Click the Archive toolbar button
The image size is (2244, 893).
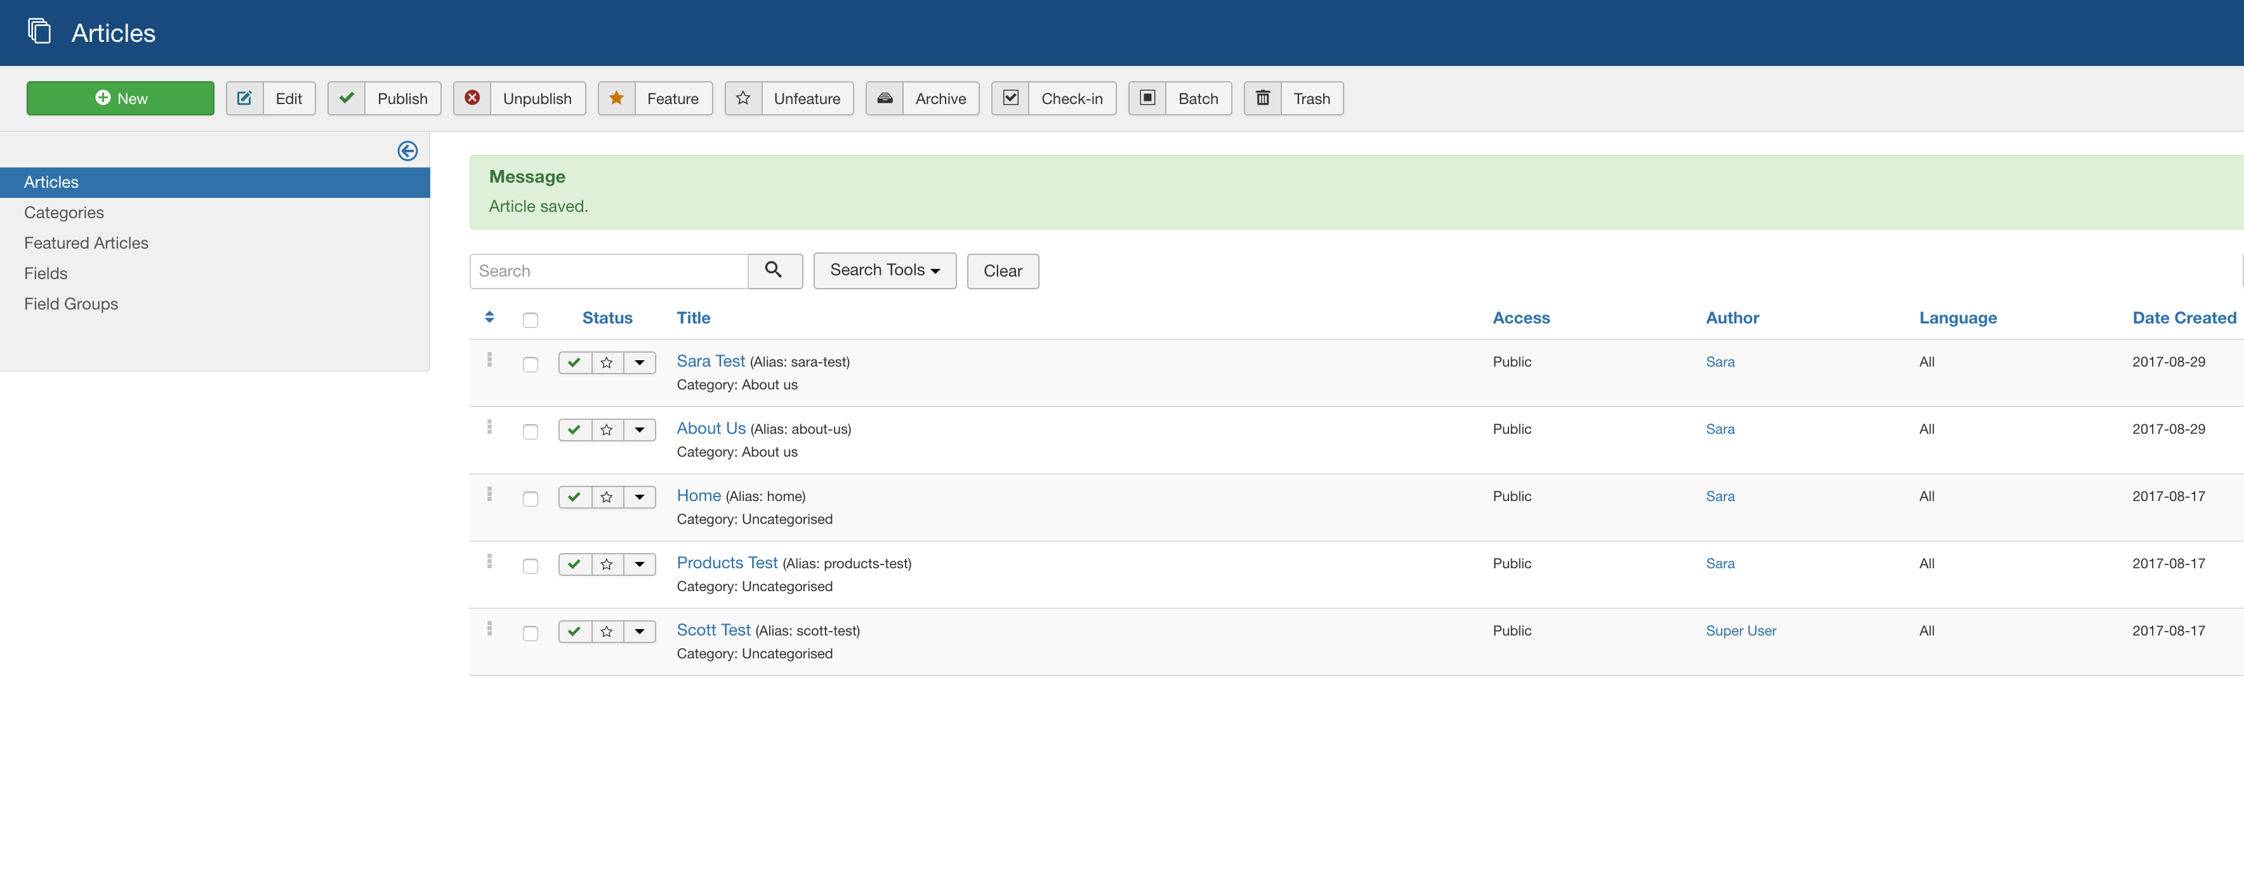pyautogui.click(x=923, y=98)
